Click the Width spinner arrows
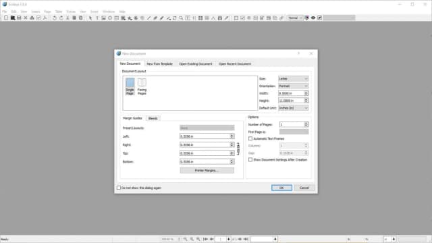Viewport: 432px width, 243px height. [x=306, y=93]
